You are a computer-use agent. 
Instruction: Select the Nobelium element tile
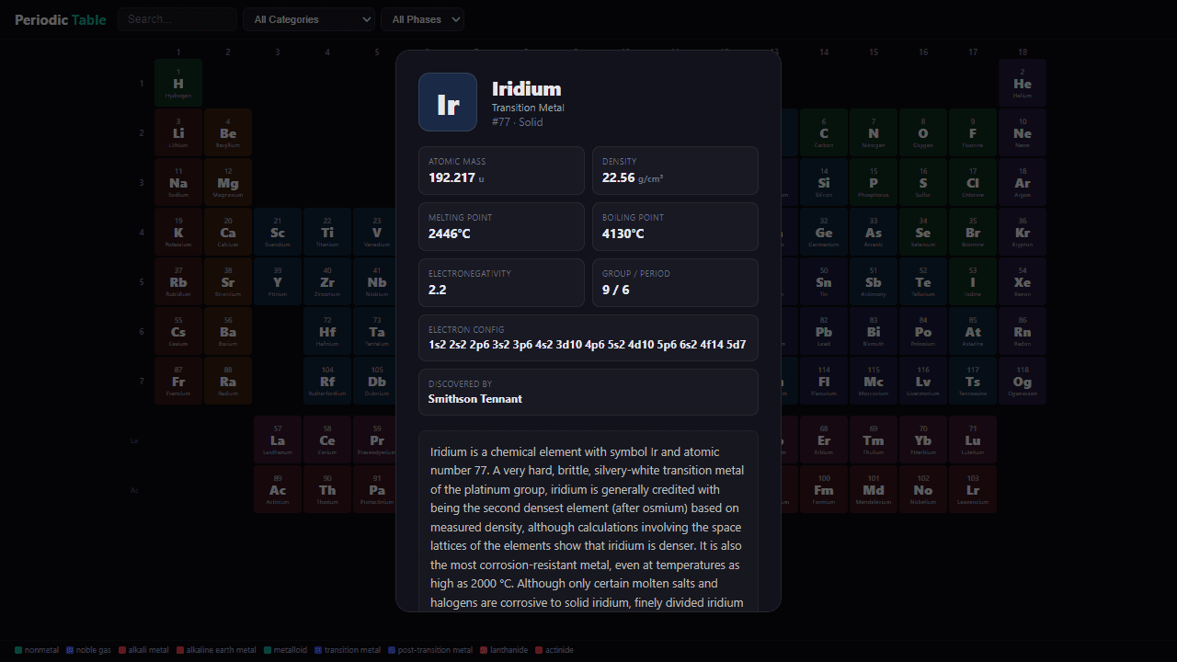923,489
